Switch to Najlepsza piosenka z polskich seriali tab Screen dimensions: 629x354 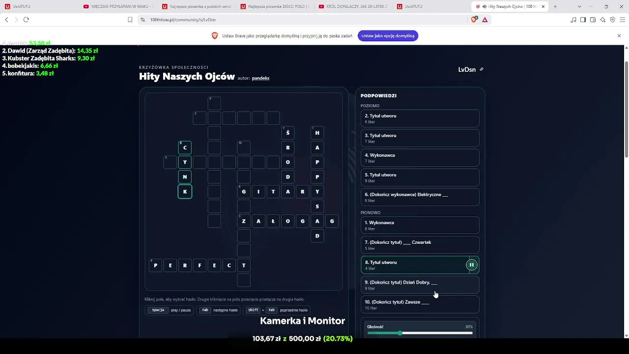197,6
